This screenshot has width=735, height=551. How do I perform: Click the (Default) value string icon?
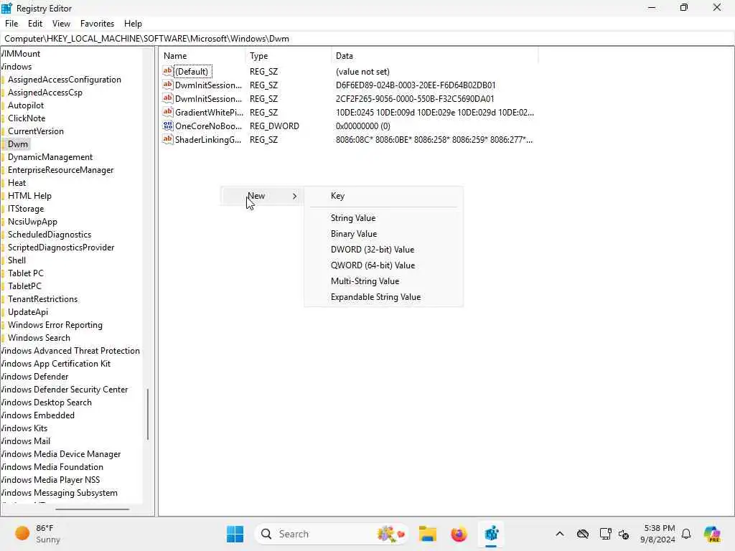pyautogui.click(x=167, y=71)
